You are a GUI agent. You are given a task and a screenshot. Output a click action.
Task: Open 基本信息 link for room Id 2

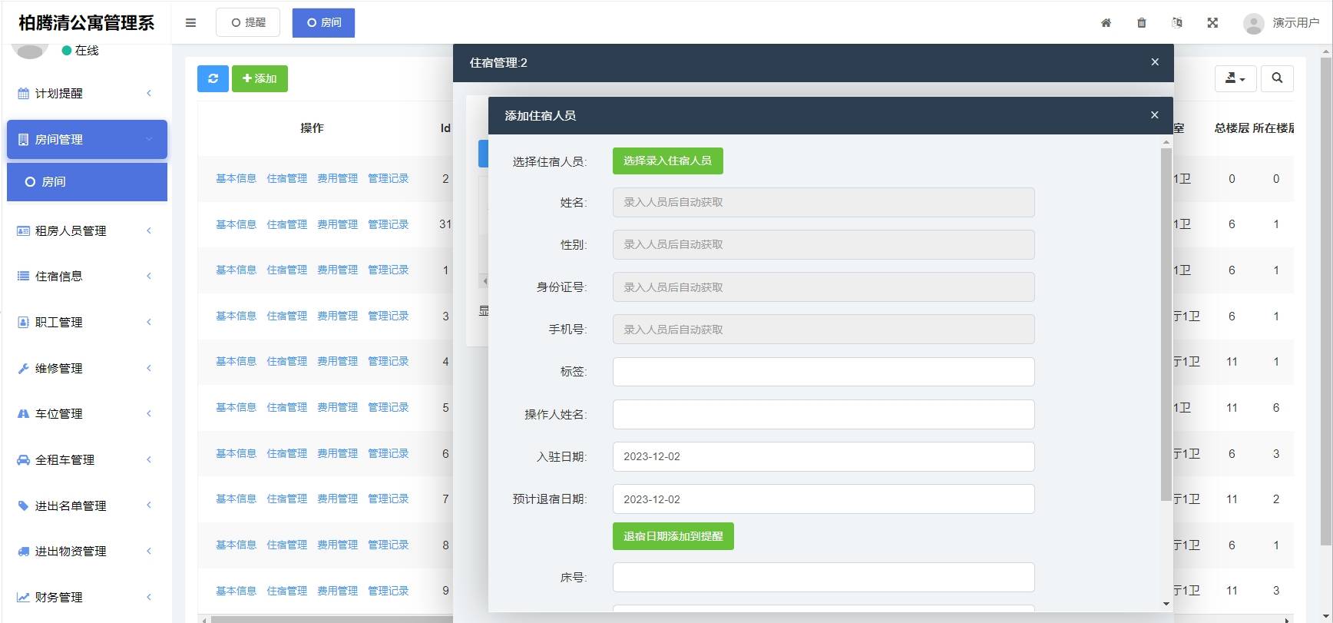[x=236, y=178]
